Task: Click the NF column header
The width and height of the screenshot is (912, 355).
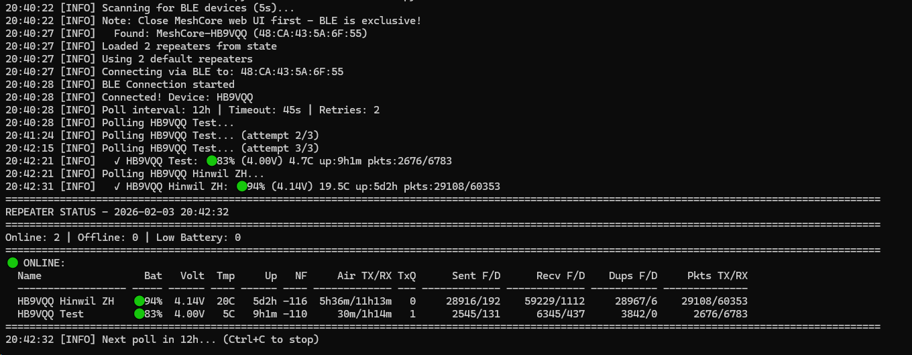Action: (301, 276)
